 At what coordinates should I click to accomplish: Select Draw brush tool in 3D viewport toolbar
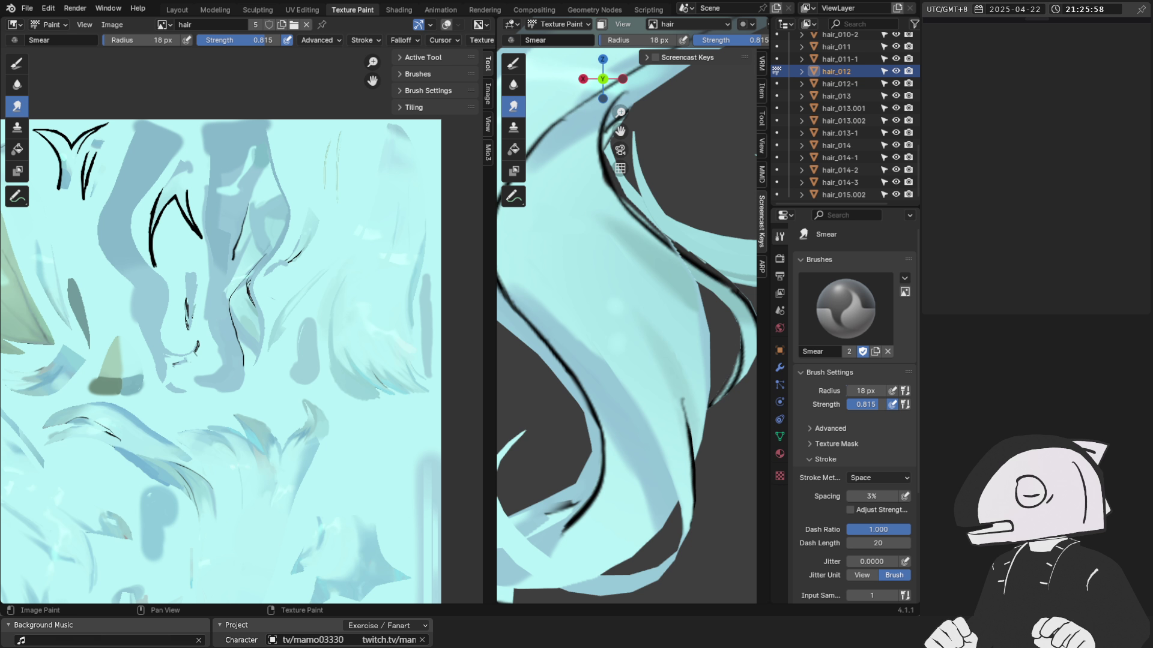click(x=513, y=63)
